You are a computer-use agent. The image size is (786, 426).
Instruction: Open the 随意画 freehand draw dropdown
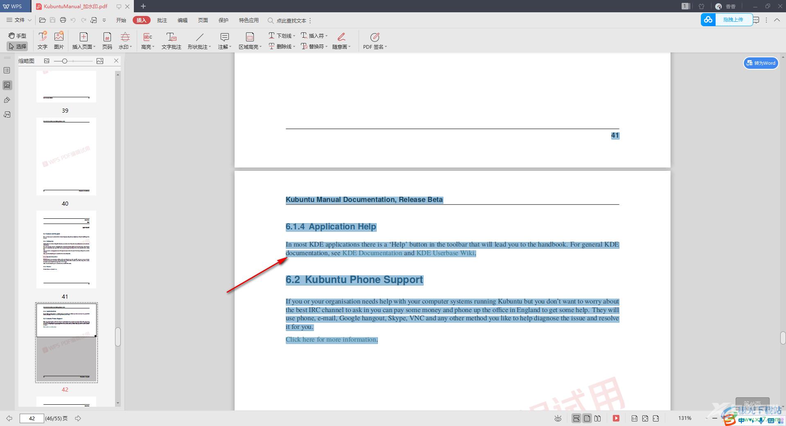click(341, 41)
